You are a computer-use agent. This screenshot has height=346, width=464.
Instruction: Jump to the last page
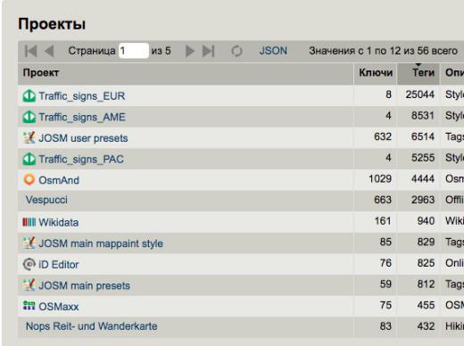click(208, 51)
